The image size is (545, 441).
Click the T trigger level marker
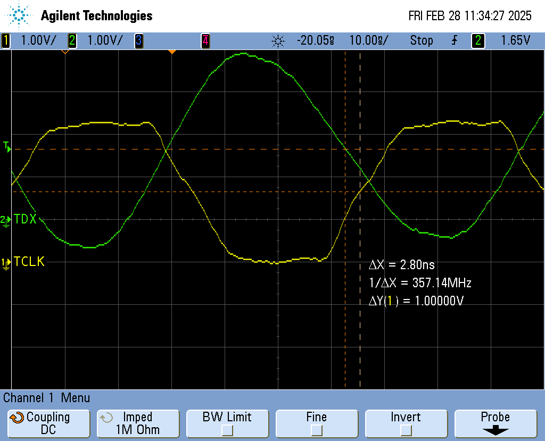(7, 146)
